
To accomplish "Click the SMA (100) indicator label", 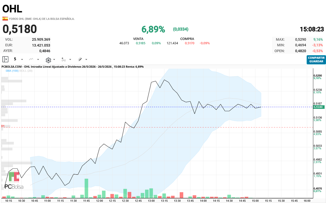I will click(12, 71).
